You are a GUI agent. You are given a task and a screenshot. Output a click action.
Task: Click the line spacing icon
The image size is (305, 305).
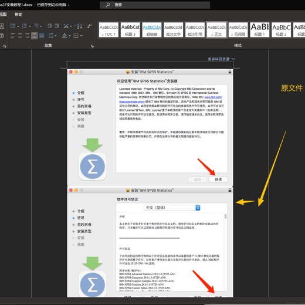point(50,36)
